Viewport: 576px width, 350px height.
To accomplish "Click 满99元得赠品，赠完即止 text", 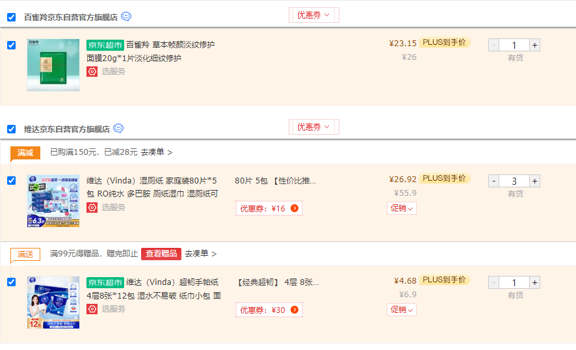I will (94, 254).
